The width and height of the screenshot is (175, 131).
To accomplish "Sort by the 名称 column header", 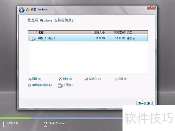I will (x=61, y=32).
